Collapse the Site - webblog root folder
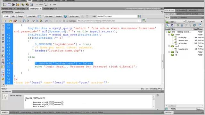This screenshot has width=205, height=115. coord(167,32)
